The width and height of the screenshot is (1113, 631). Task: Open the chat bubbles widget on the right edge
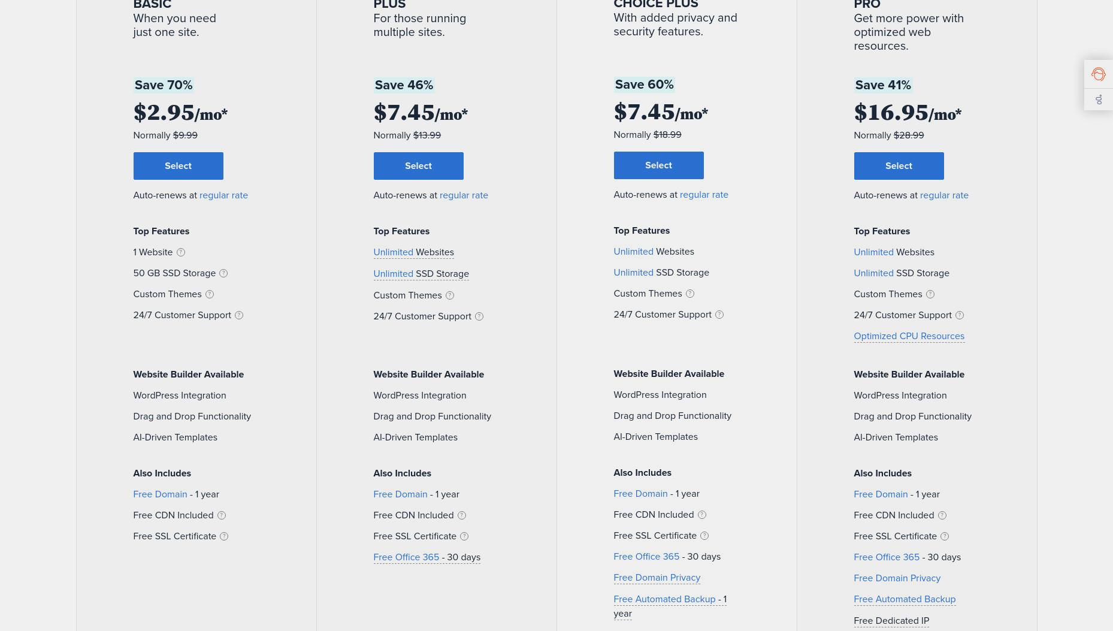coord(1098,99)
